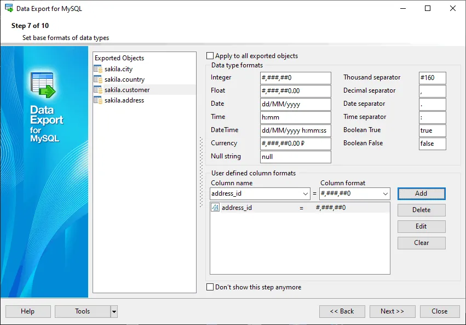The height and width of the screenshot is (325, 466).
Task: Click the Null string field
Action: pyautogui.click(x=295, y=157)
